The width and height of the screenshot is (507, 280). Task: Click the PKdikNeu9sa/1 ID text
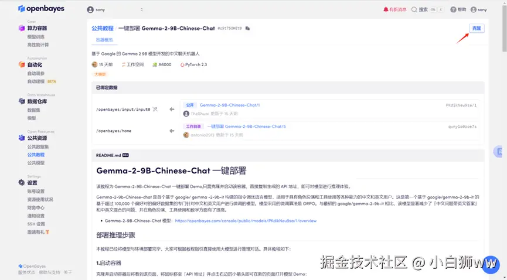point(461,105)
